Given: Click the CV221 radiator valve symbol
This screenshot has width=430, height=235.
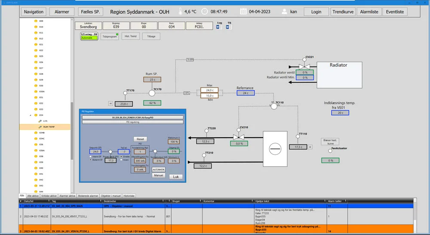Looking at the screenshot, I should pyautogui.click(x=306, y=66).
